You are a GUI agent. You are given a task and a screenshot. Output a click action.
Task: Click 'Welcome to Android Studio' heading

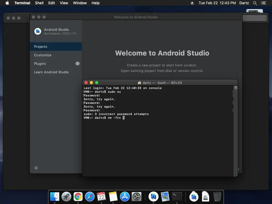pos(162,53)
